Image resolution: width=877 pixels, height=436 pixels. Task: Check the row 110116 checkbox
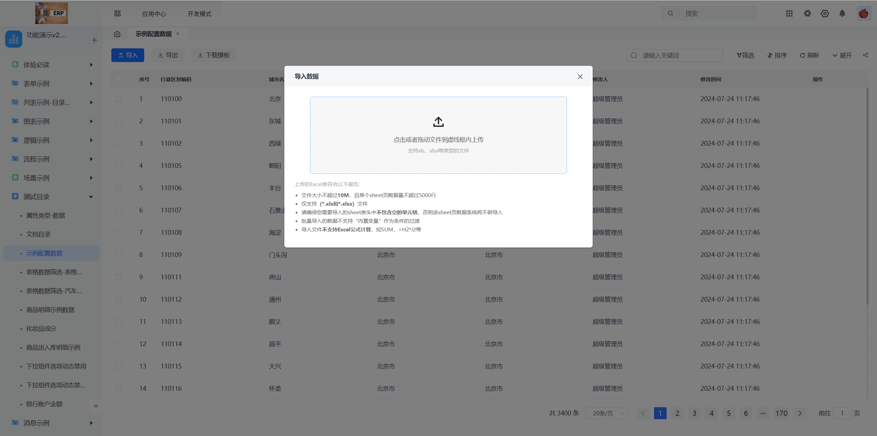(x=119, y=388)
